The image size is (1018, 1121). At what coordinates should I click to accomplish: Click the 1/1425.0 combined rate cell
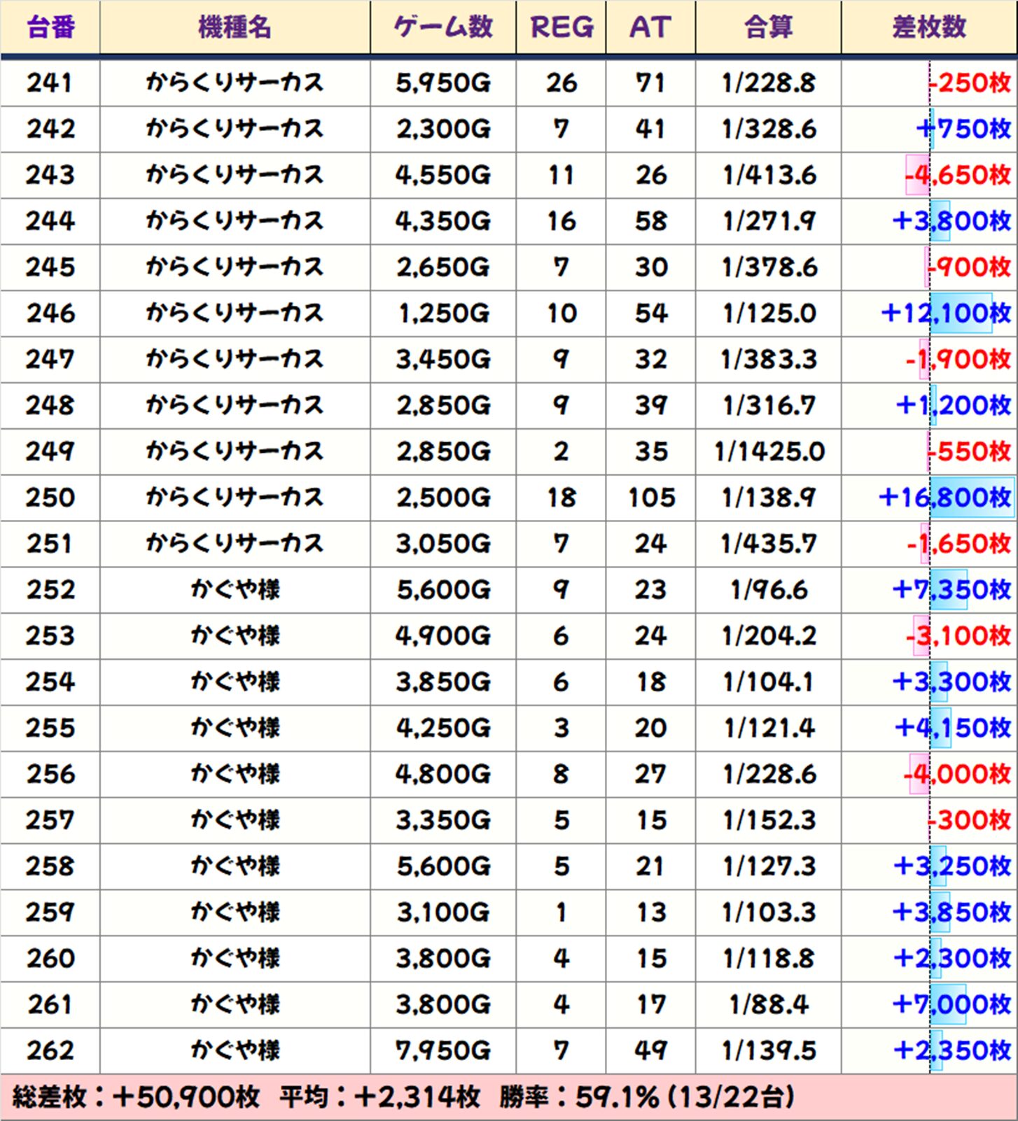769,451
